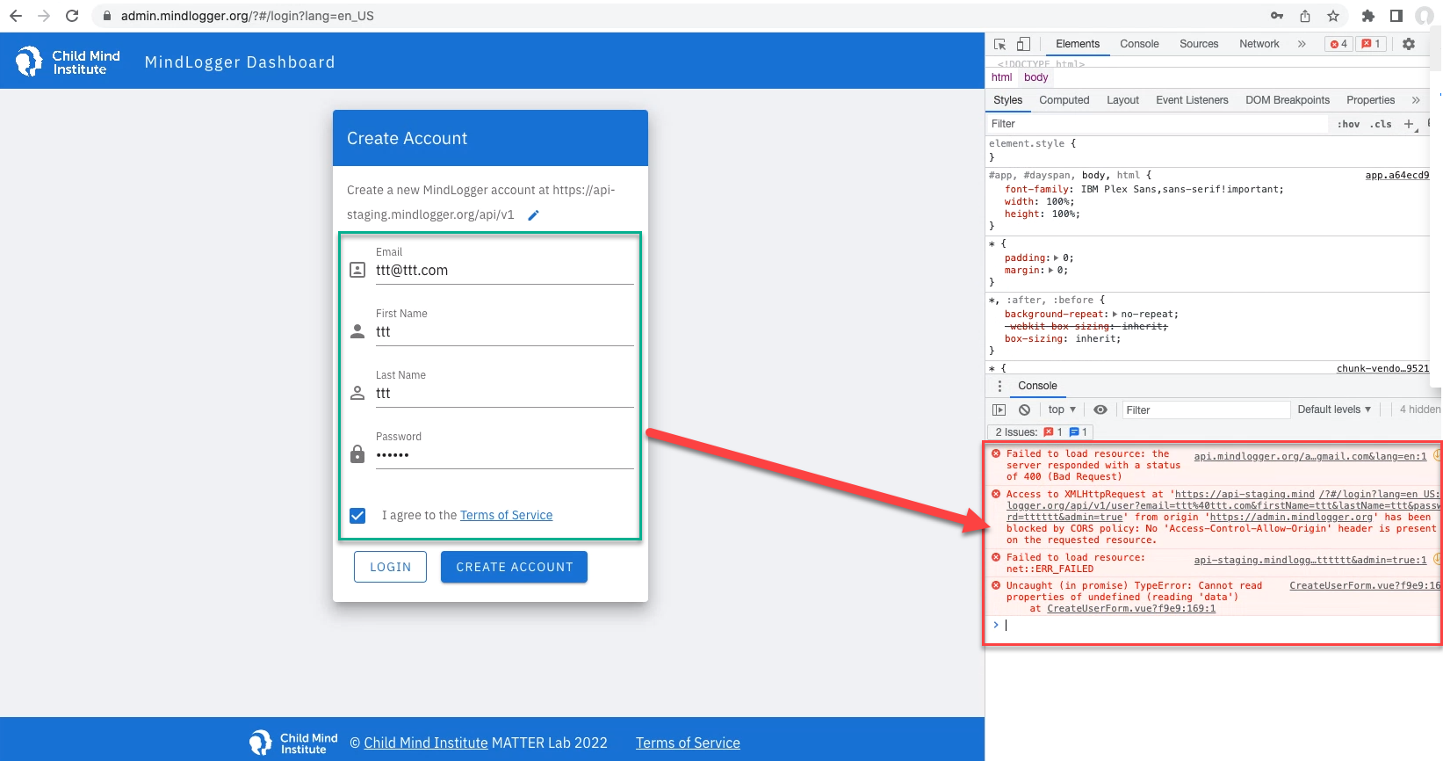This screenshot has height=761, width=1443.
Task: Open footer Child Mind Institute link
Action: 426,743
